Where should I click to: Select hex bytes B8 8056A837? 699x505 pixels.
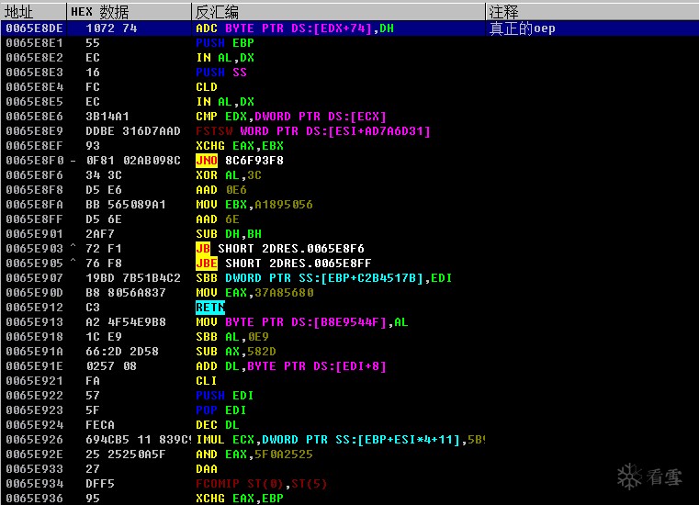(126, 293)
